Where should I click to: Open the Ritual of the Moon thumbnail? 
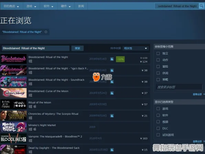pyautogui.click(x=13, y=104)
